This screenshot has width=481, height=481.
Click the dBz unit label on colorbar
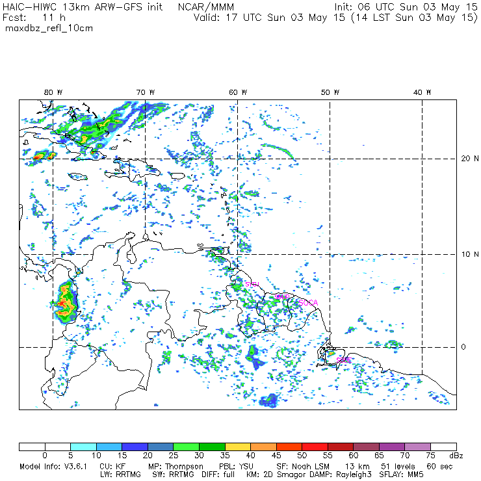coord(456,456)
